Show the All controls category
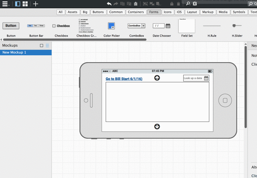This screenshot has width=257, height=178. pyautogui.click(x=60, y=12)
